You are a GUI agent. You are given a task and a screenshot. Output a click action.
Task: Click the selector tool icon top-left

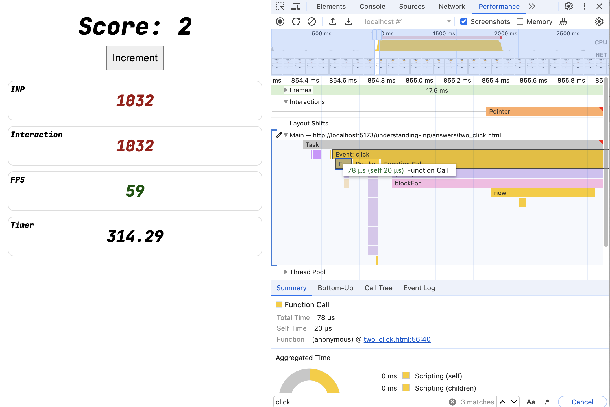coord(280,6)
